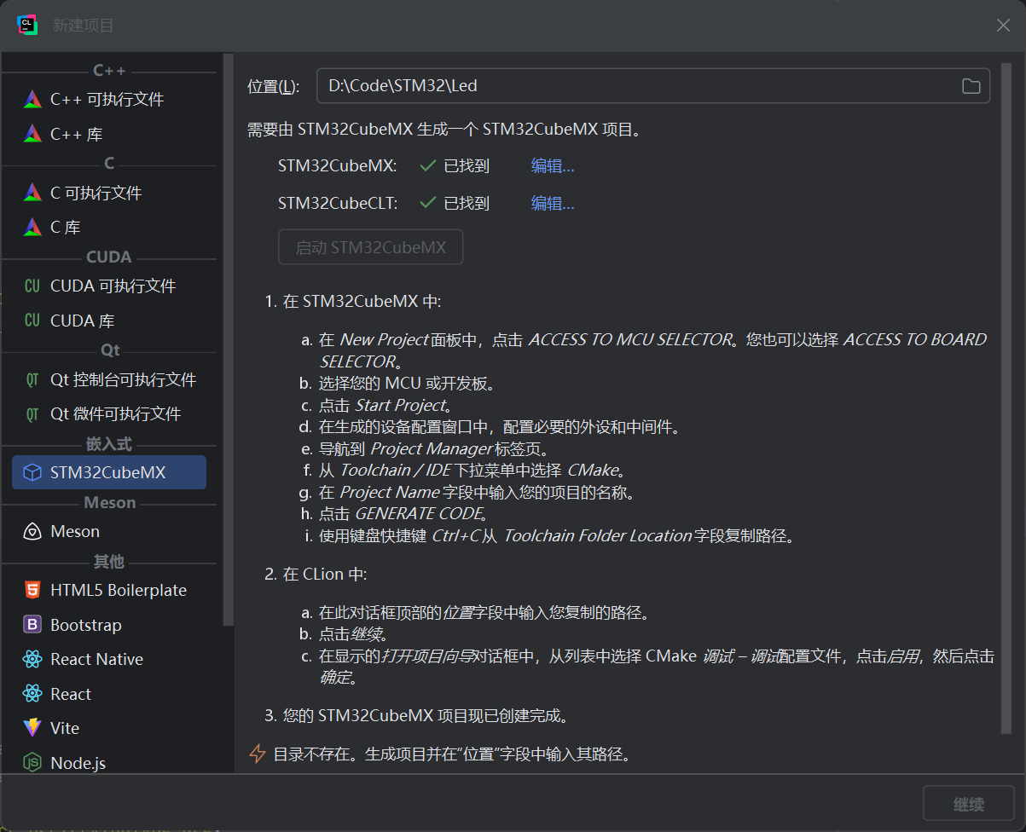Click the React Native atom icon
Viewport: 1026px width, 832px height.
pos(32,659)
